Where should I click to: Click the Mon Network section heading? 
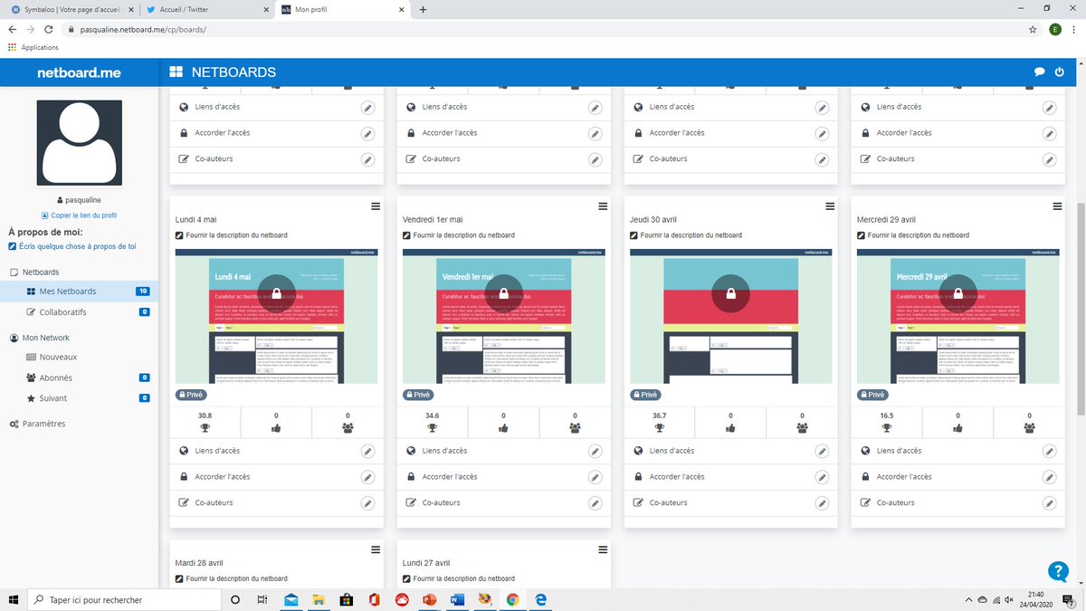[x=39, y=338]
